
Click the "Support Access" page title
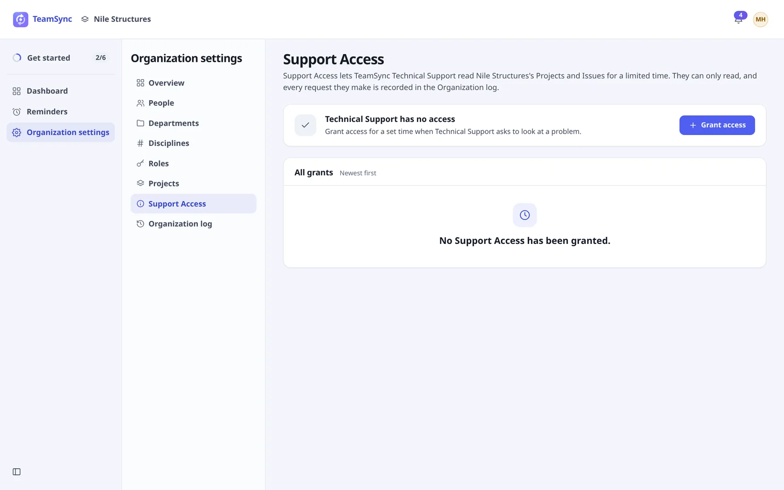coord(334,59)
